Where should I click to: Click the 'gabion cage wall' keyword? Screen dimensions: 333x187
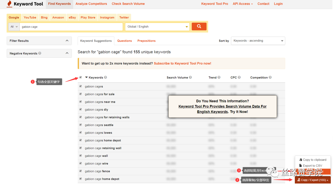pos(96,156)
